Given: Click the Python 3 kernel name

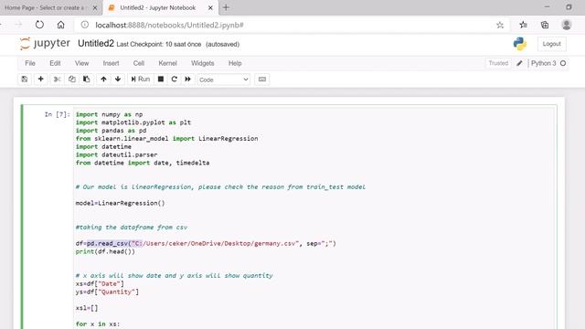Looking at the screenshot, I should (543, 63).
